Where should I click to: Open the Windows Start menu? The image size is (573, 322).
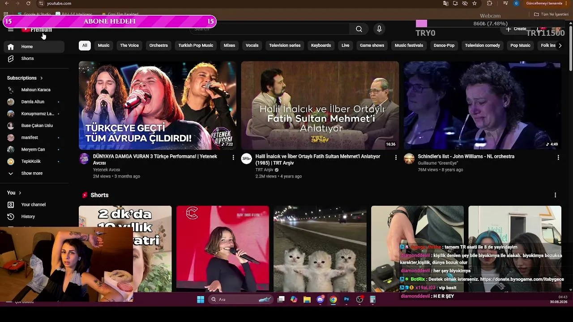click(201, 300)
